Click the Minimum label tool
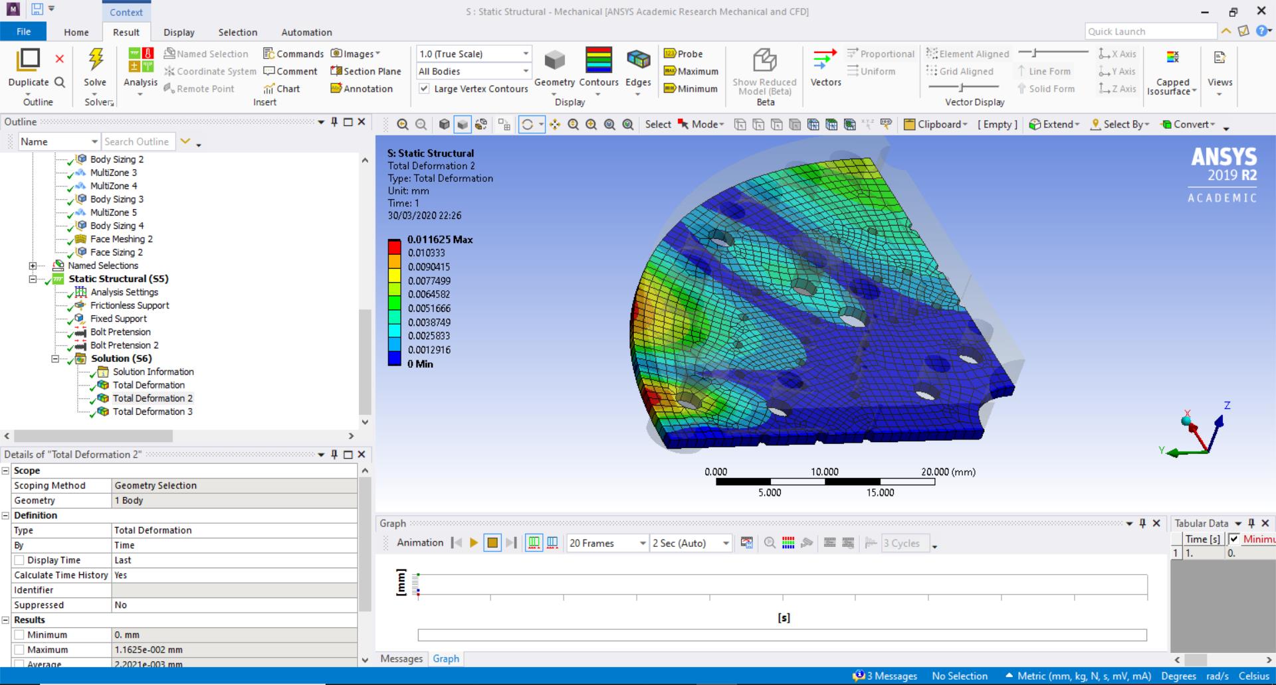Screen dimensions: 1276x685 point(691,88)
